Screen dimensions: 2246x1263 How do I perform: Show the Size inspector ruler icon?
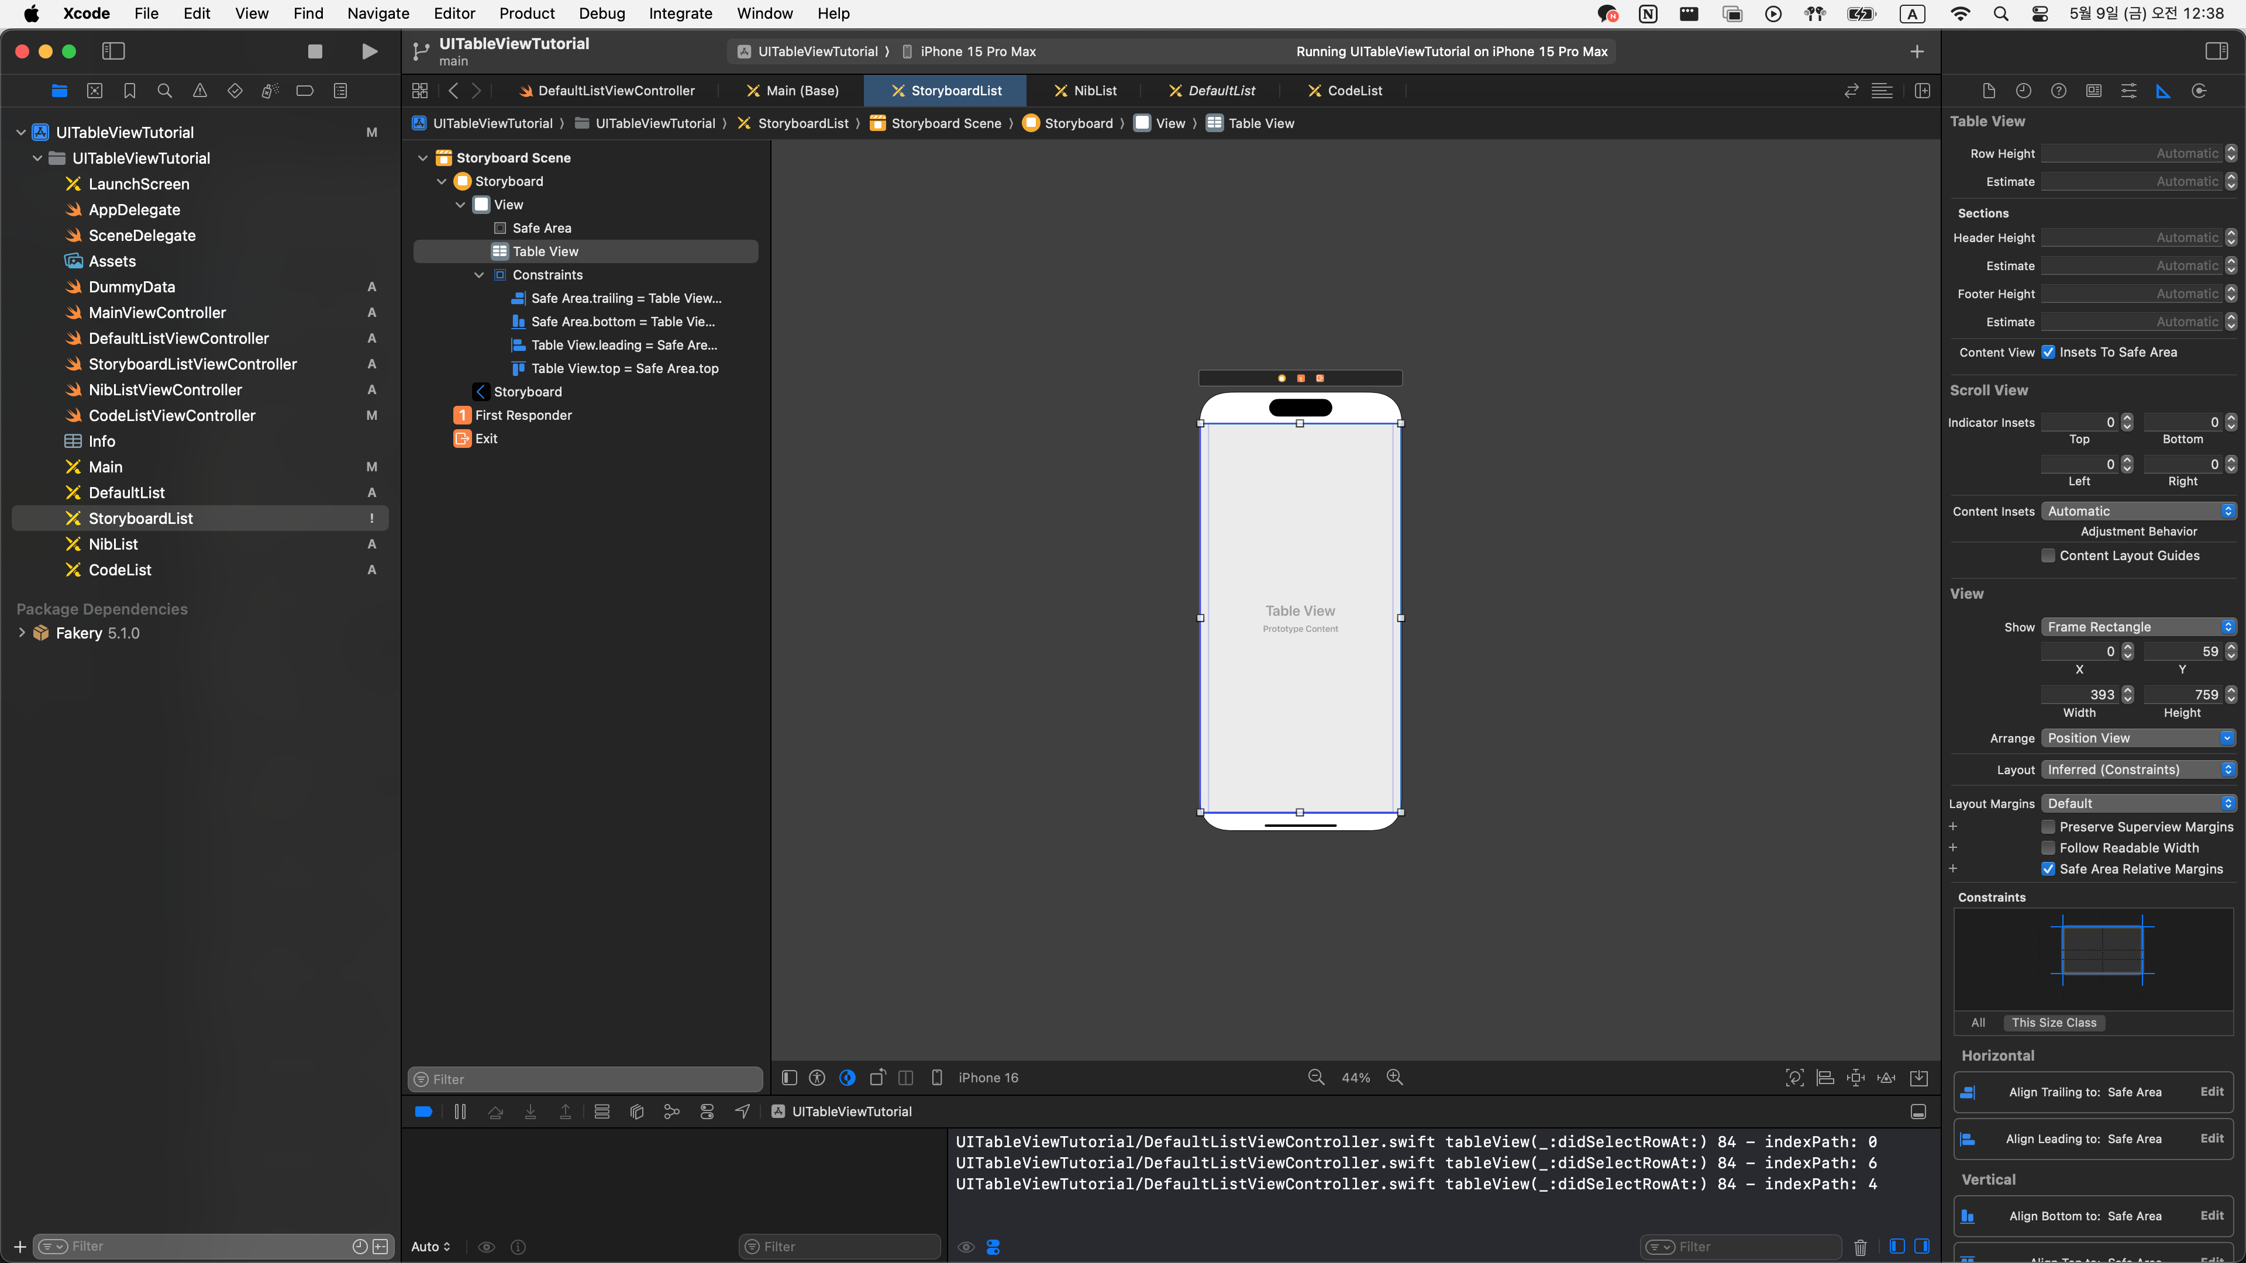(2163, 91)
